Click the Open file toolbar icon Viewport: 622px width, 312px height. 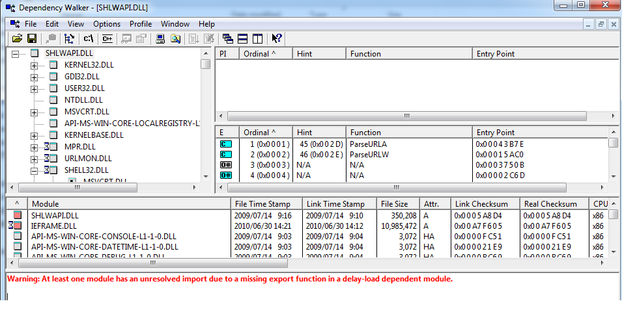click(x=17, y=39)
